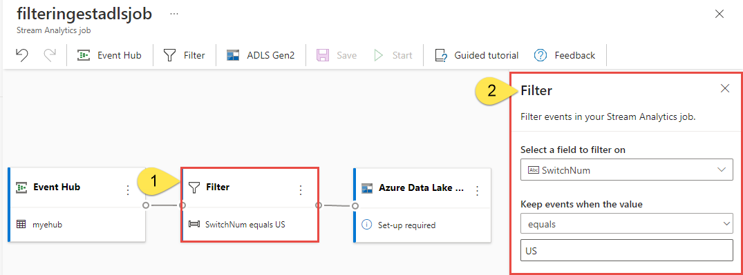Expand the SwitchNum field dropdown
Screen dimensions: 743x275
click(x=626, y=170)
